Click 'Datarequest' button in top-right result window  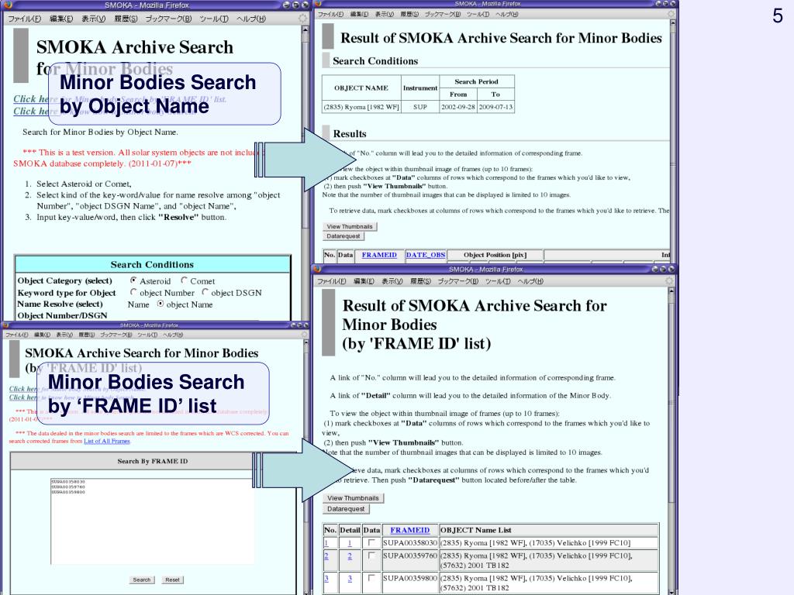pos(343,236)
